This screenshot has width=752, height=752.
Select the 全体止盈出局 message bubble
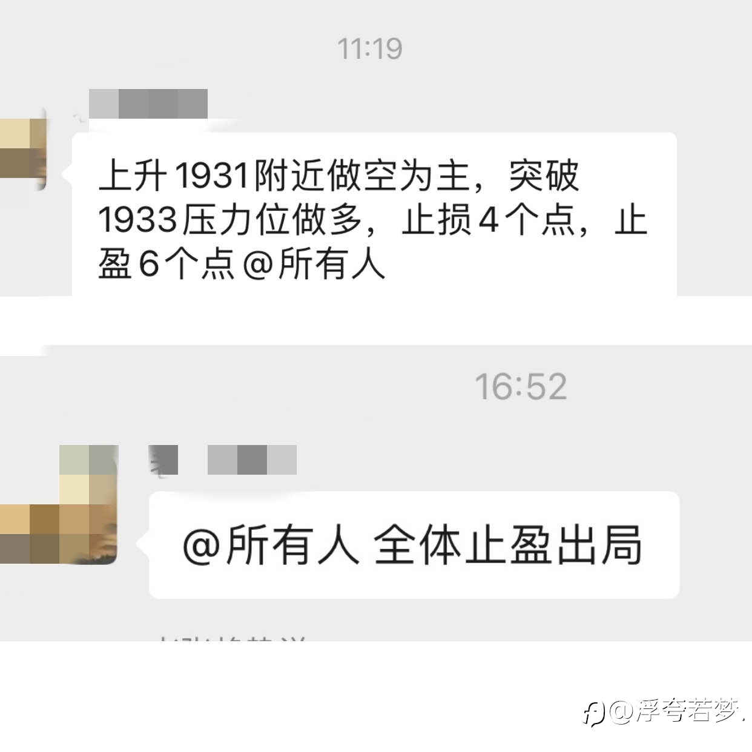pyautogui.click(x=414, y=545)
